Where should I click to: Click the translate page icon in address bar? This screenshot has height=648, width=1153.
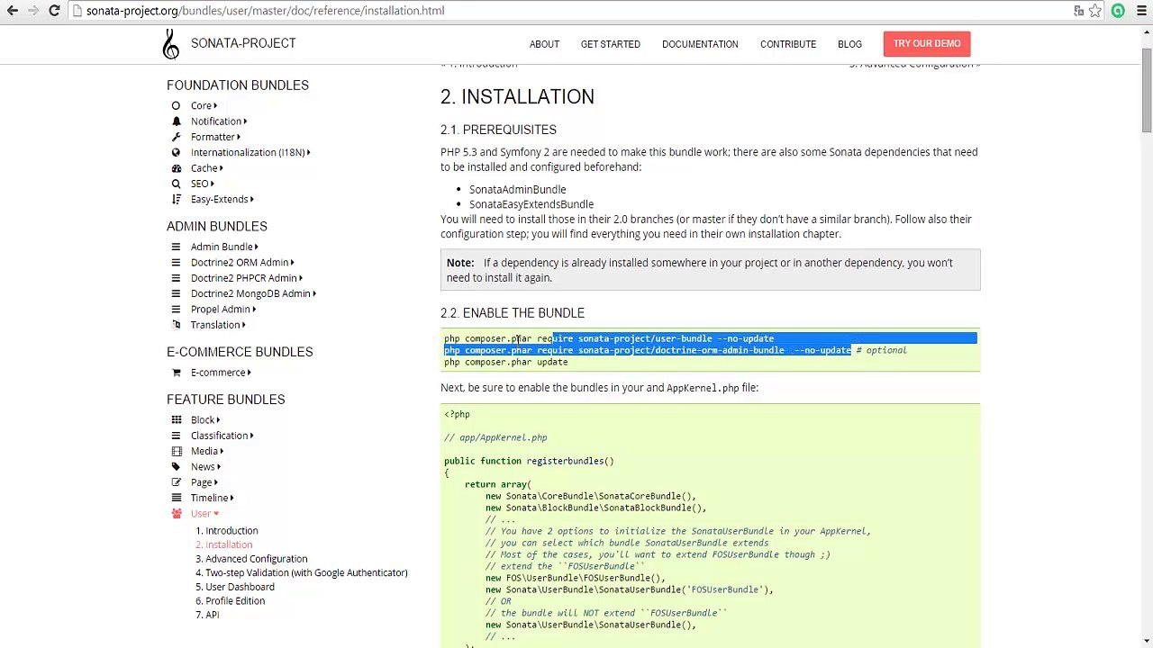[1078, 11]
